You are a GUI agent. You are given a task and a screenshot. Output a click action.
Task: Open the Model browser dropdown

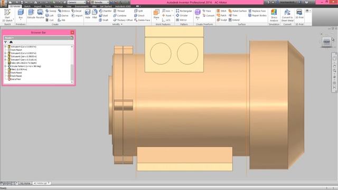9,37
